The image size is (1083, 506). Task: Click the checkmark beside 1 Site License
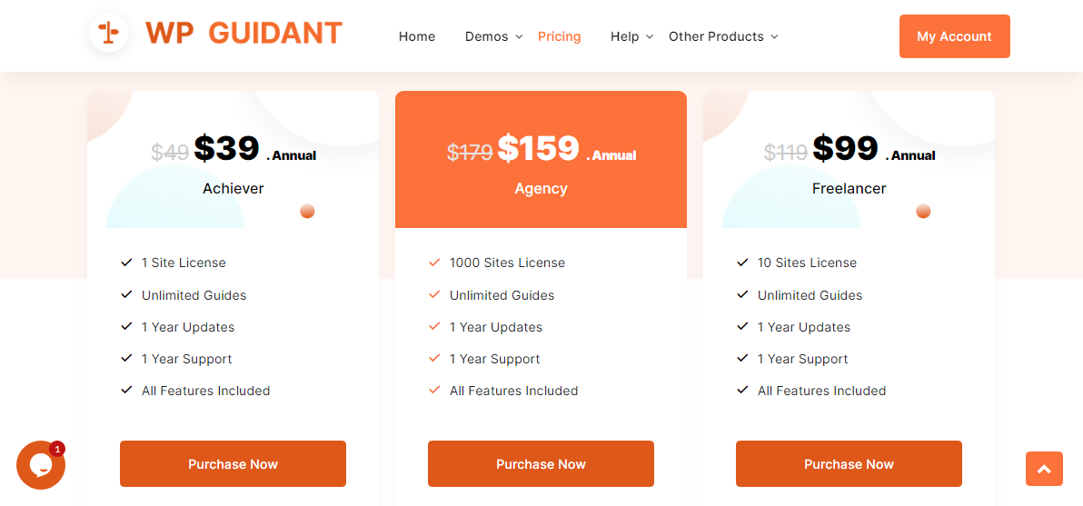point(127,263)
